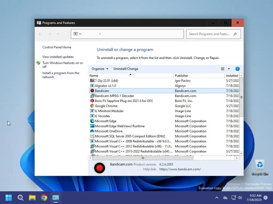Click the red Bandicam list icon
The height and width of the screenshot is (204, 273).
pos(92,91)
